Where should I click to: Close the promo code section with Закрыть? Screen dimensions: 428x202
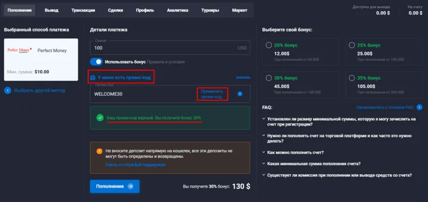243,77
